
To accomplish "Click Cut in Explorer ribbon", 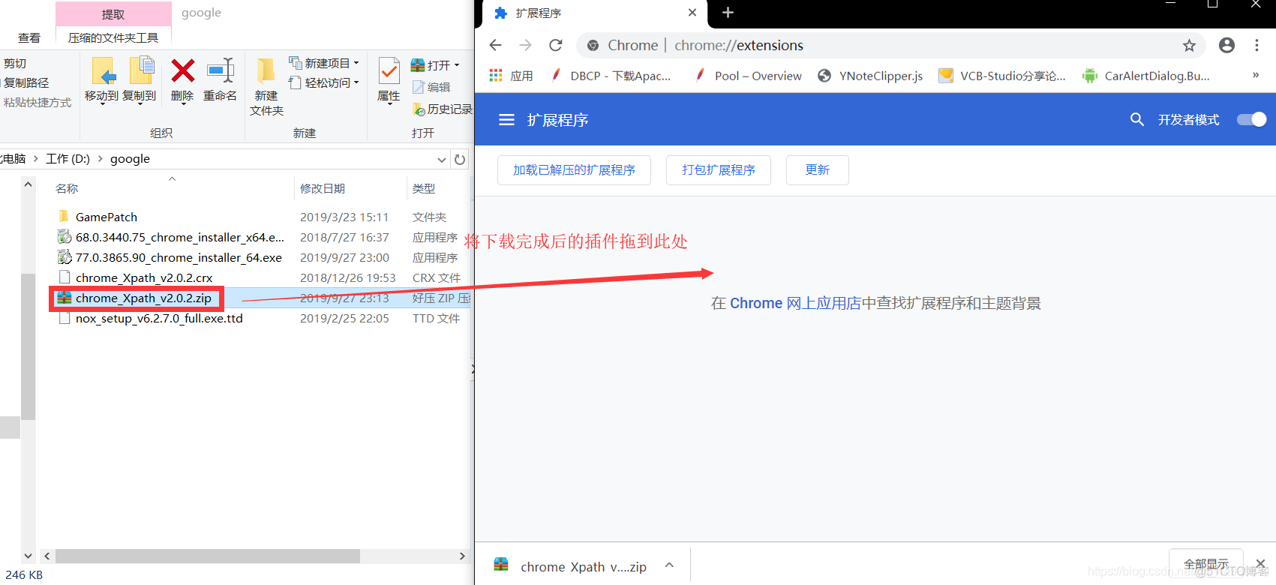I will (x=15, y=63).
